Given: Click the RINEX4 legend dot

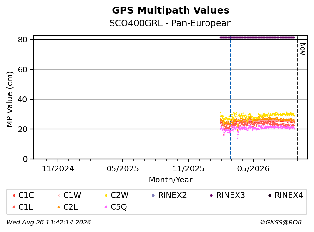Looking at the screenshot, I should tap(270, 196).
